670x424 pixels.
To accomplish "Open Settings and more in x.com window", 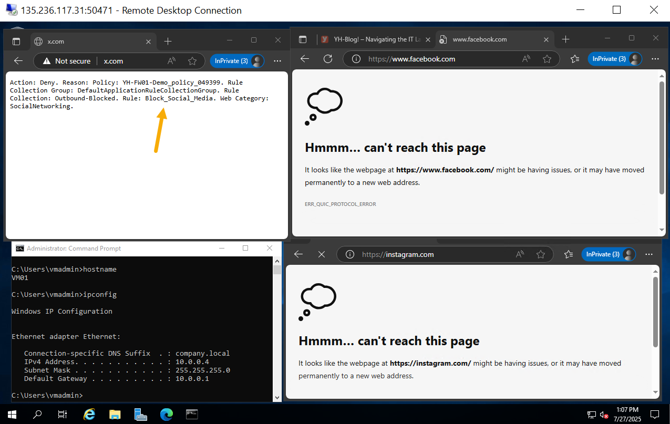I will pyautogui.click(x=277, y=61).
